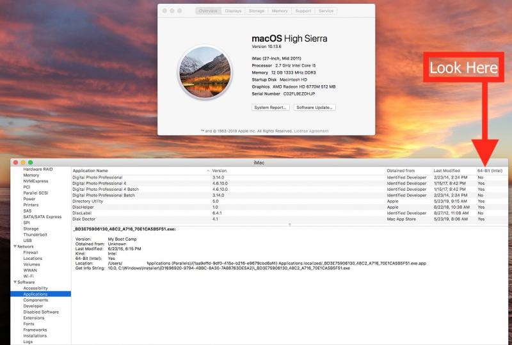
Task: Select the Directory Utility row
Action: click(290, 201)
